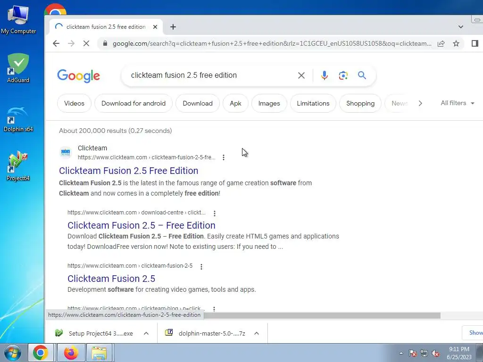This screenshot has height=362, width=483.
Task: Open the Windows Start menu orb
Action: click(x=13, y=353)
